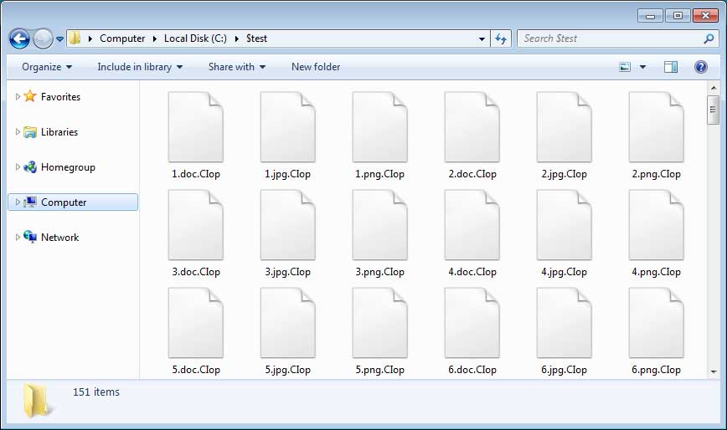Click the New folder button

coord(315,67)
